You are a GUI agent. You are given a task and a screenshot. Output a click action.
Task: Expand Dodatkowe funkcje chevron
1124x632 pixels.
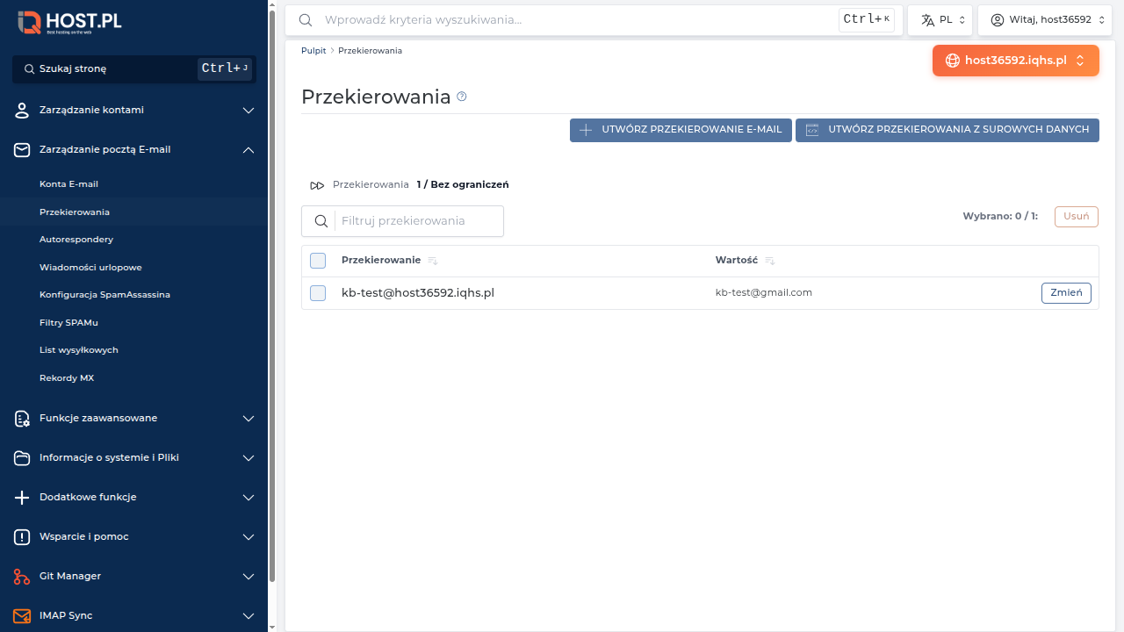[x=249, y=498]
